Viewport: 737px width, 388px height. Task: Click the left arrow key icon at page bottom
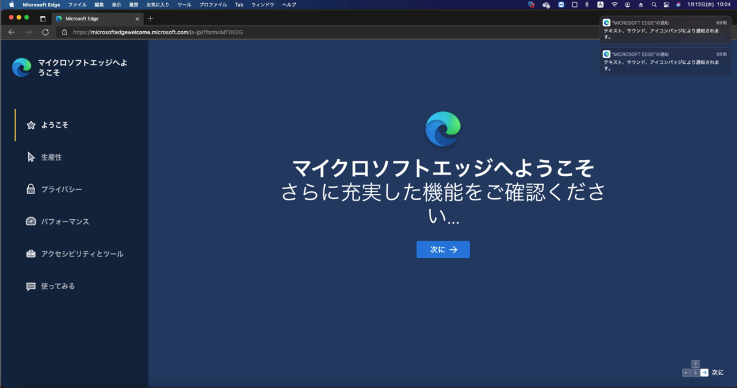tap(687, 373)
